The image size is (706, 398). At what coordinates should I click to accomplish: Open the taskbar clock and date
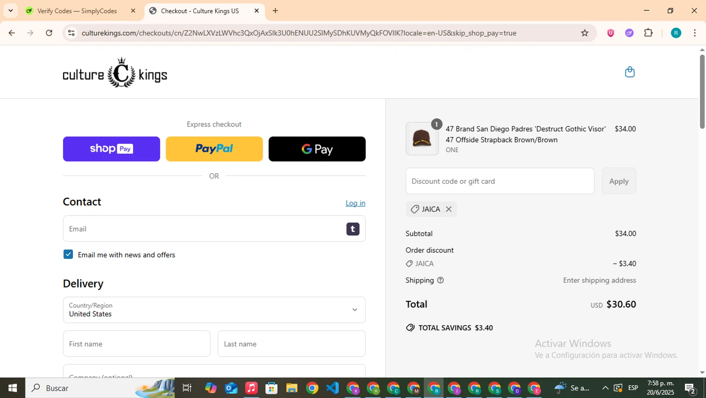click(660, 388)
